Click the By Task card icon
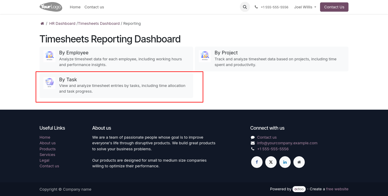This screenshot has height=196, width=388. [49, 83]
